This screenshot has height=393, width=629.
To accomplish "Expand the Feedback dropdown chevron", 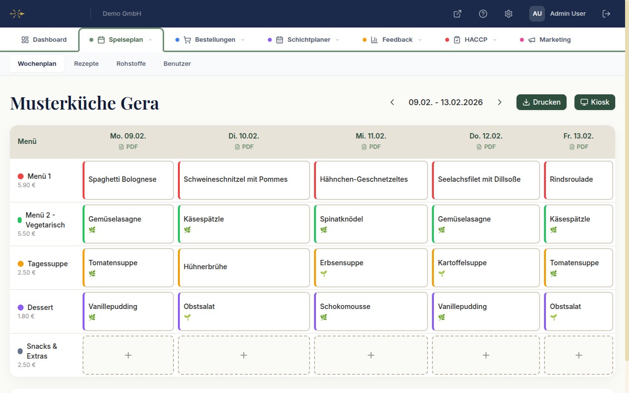I will pos(420,39).
